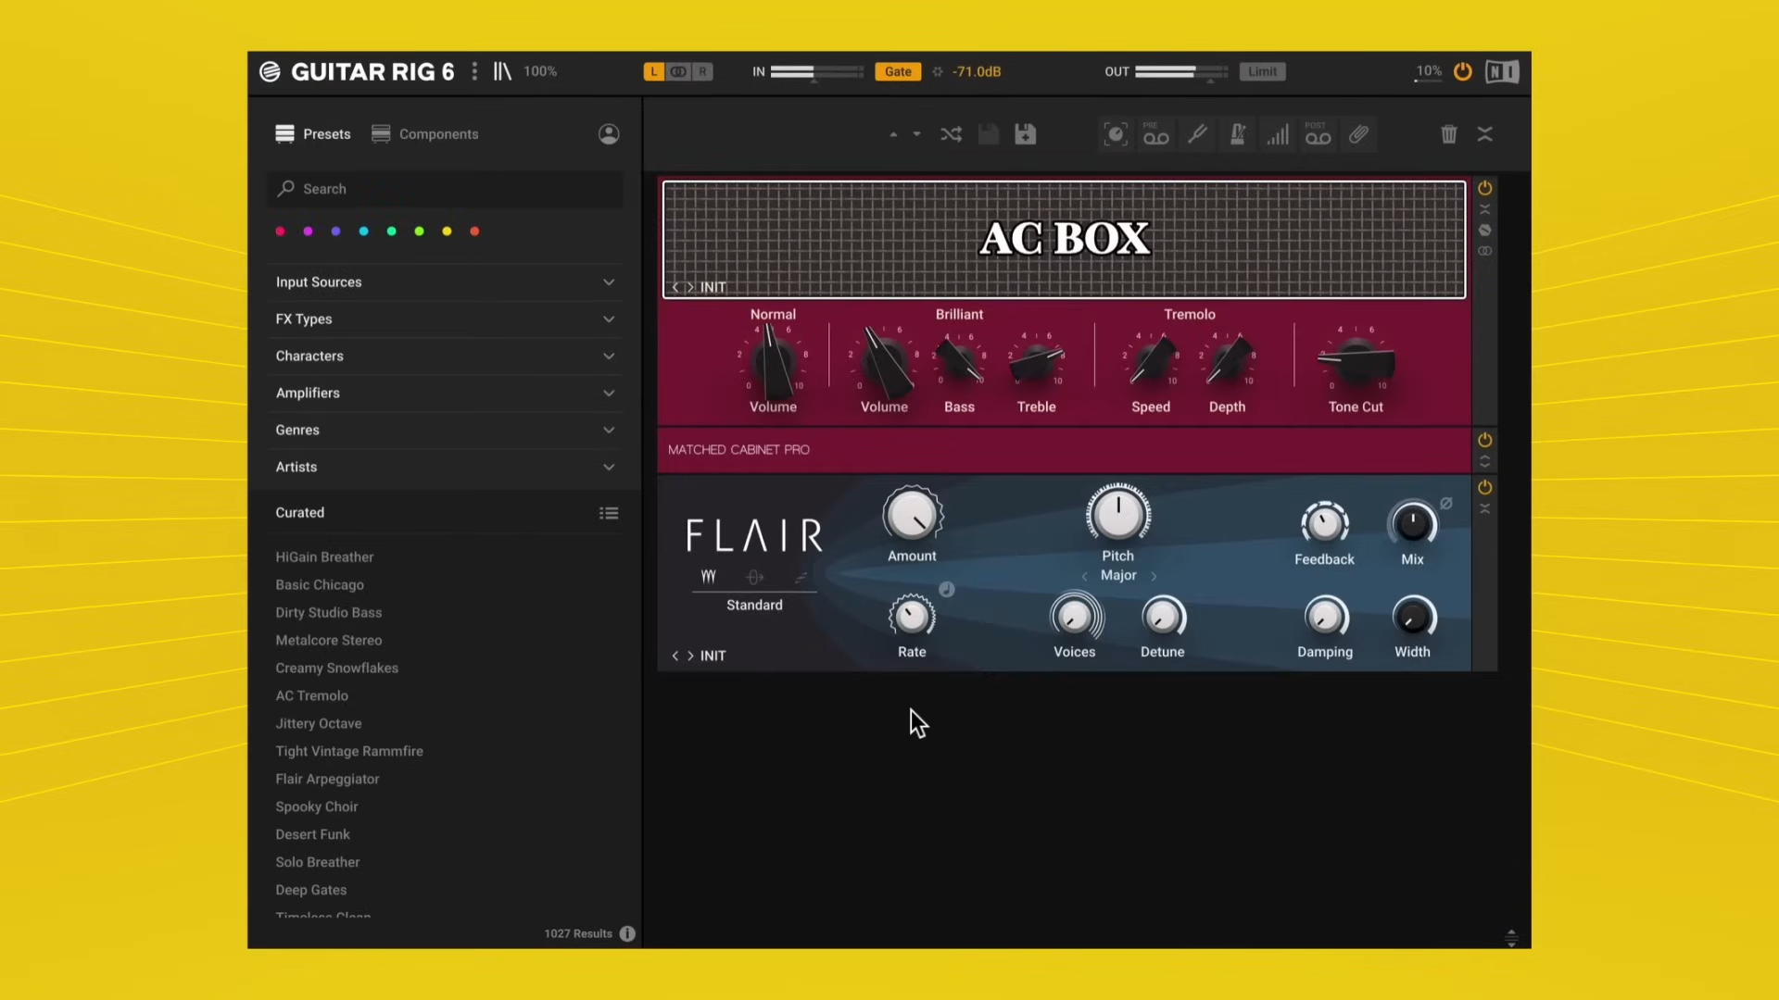This screenshot has height=1000, width=1779.
Task: Expand the FX Types section
Action: click(x=446, y=319)
